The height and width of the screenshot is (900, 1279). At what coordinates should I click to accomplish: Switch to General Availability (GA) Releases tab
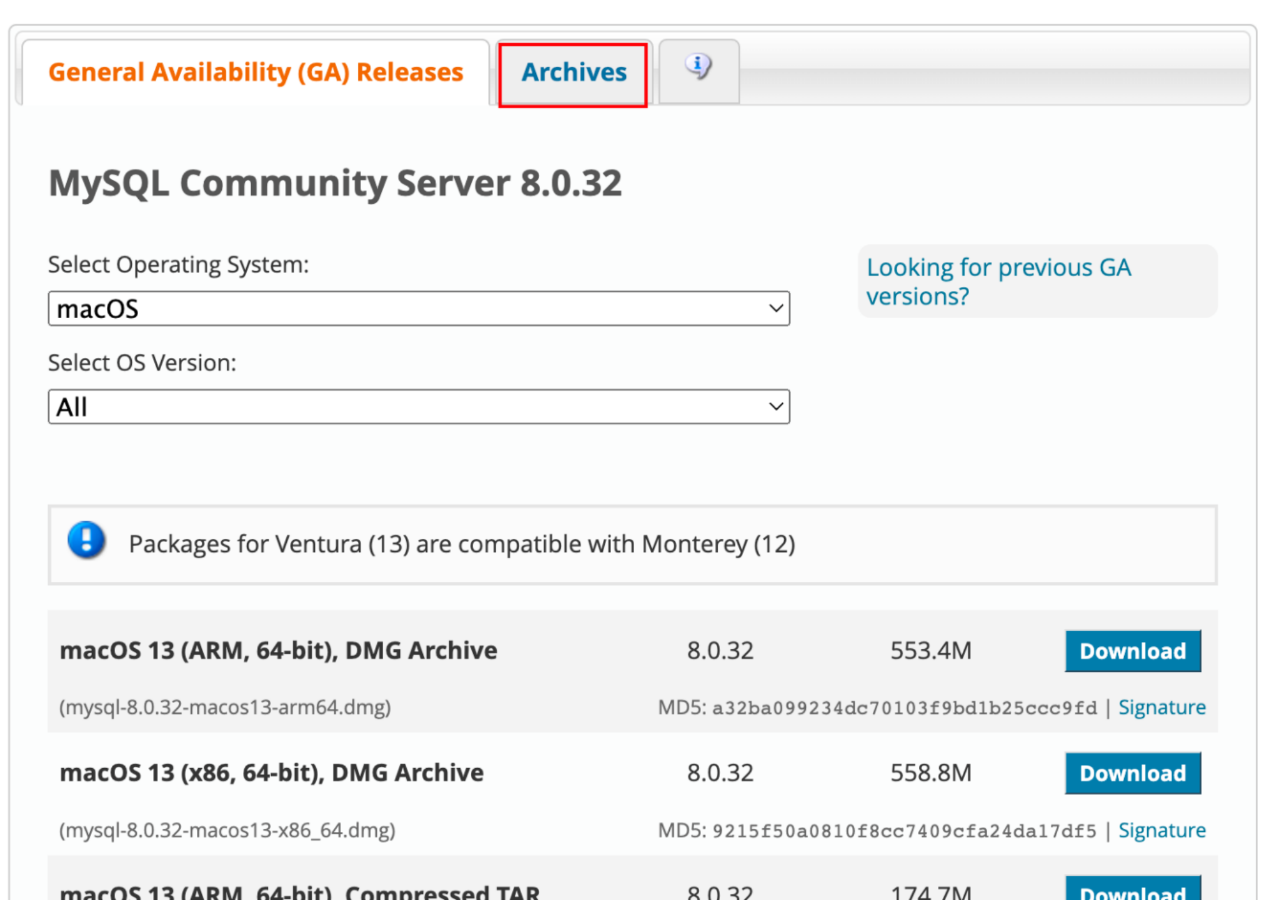click(x=256, y=73)
